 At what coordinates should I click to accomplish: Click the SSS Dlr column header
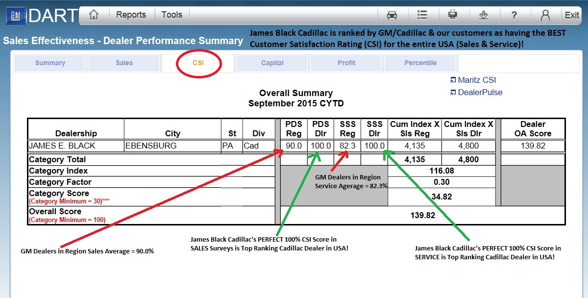374,129
